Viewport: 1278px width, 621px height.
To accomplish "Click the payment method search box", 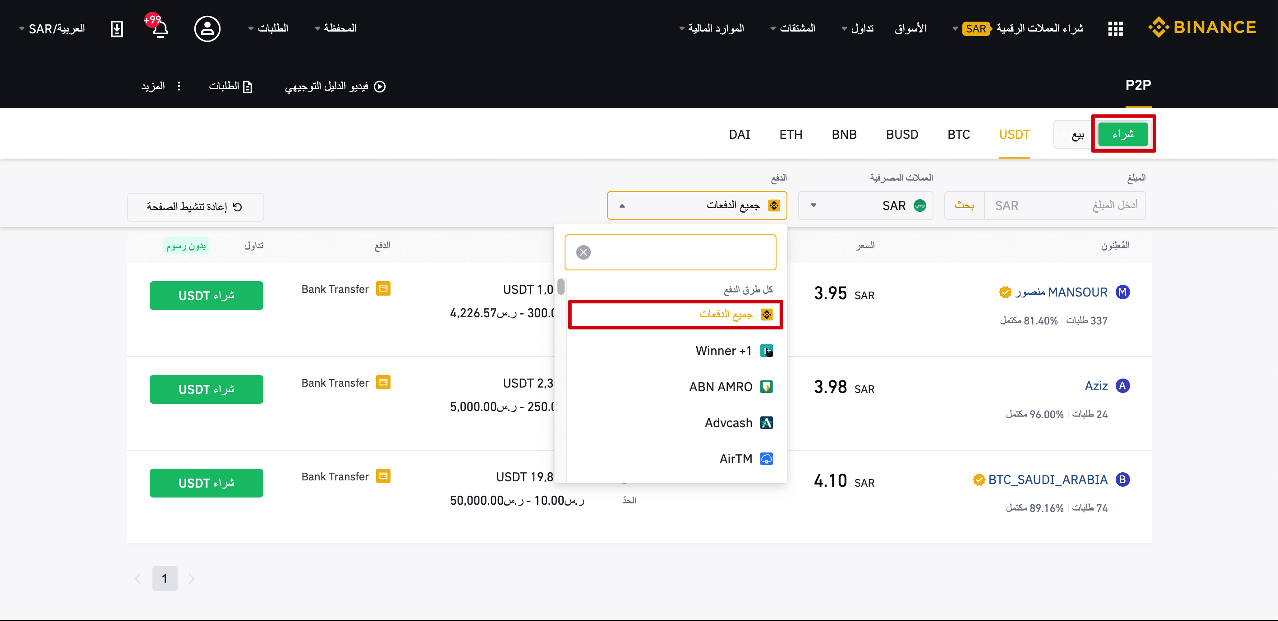I will (670, 252).
